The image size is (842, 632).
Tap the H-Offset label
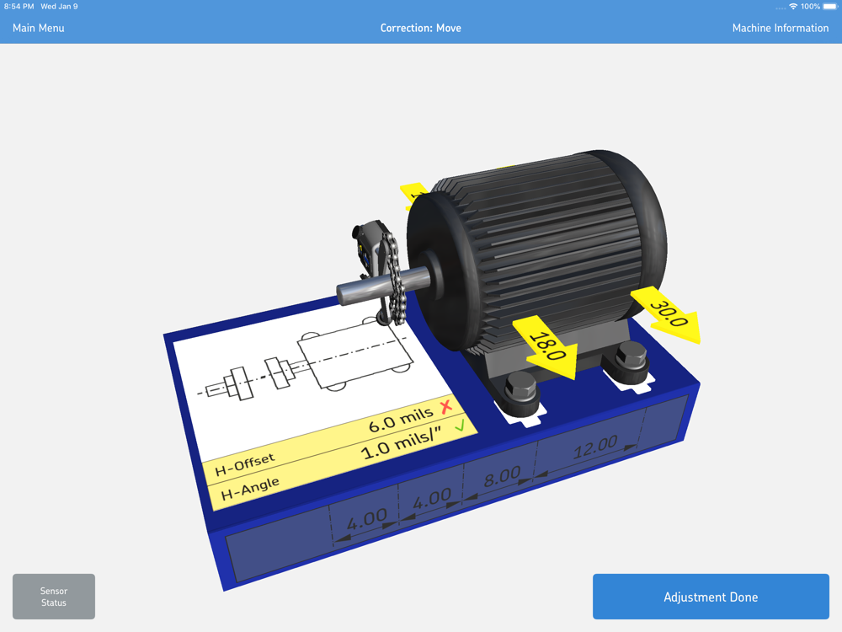tap(245, 465)
